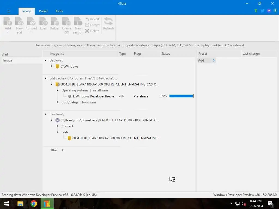Viewport: 279px width, 209px height.
Task: Click the New edit toolbar icon
Action: [19, 21]
